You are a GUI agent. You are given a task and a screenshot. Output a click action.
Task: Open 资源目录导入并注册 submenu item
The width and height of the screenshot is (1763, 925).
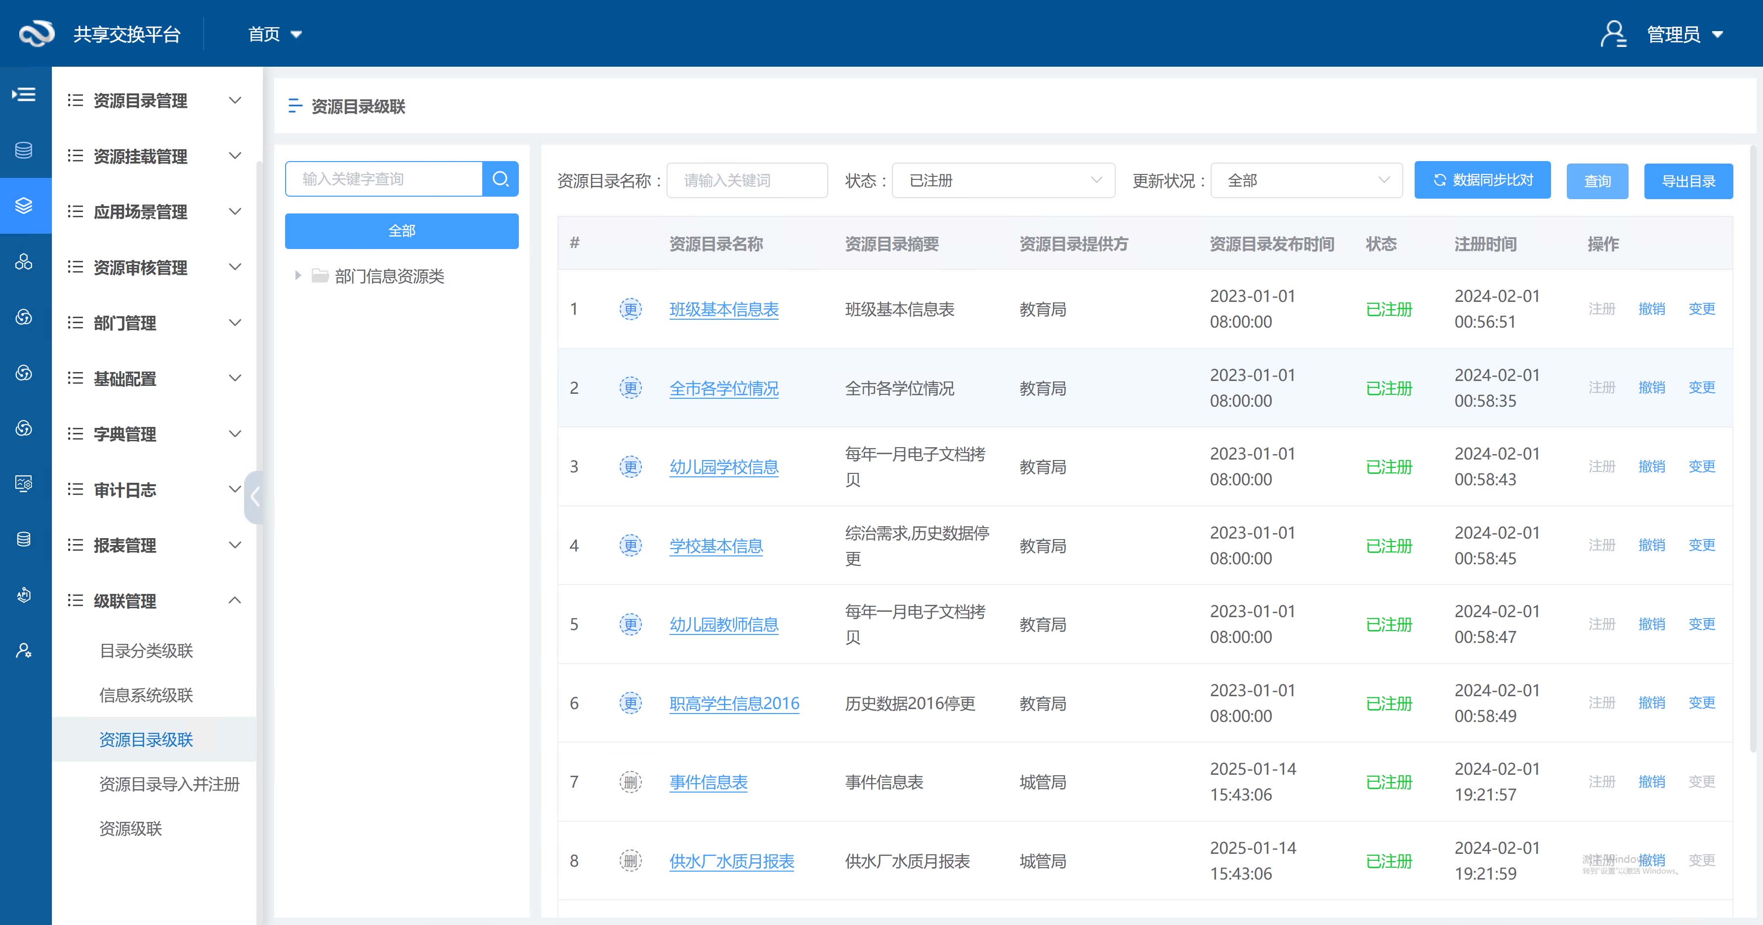pyautogui.click(x=169, y=784)
